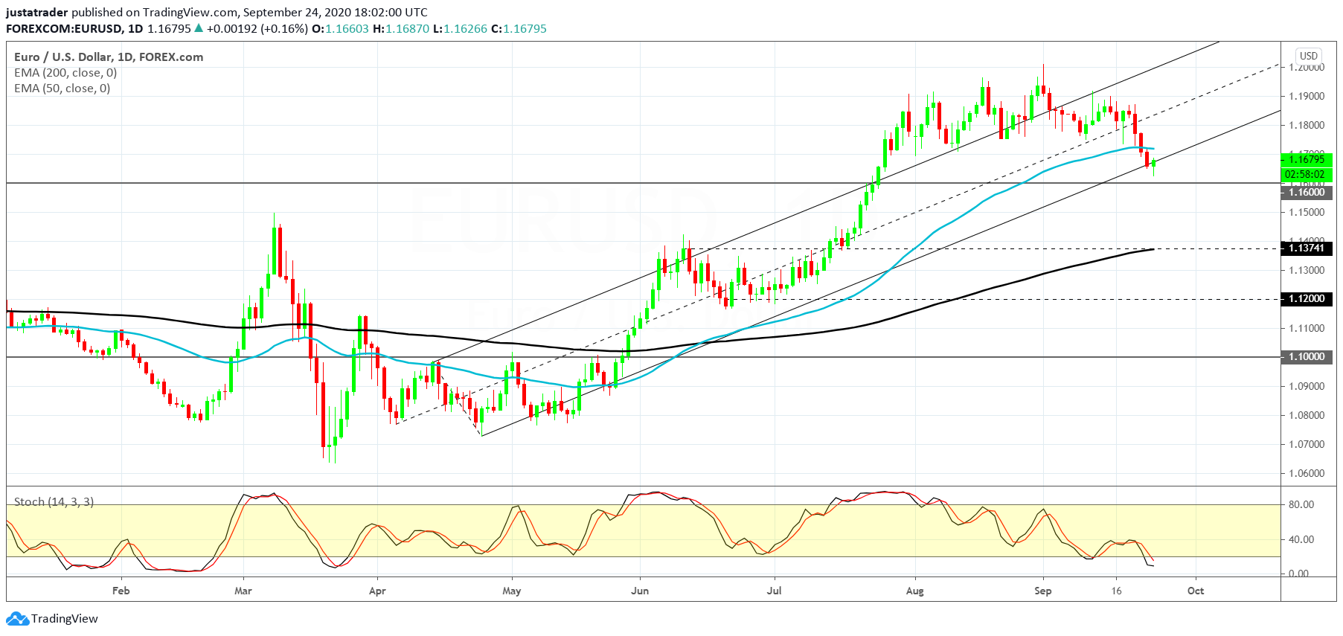This screenshot has width=1343, height=636.
Task: Click the Mar label on time axis
Action: tap(243, 591)
